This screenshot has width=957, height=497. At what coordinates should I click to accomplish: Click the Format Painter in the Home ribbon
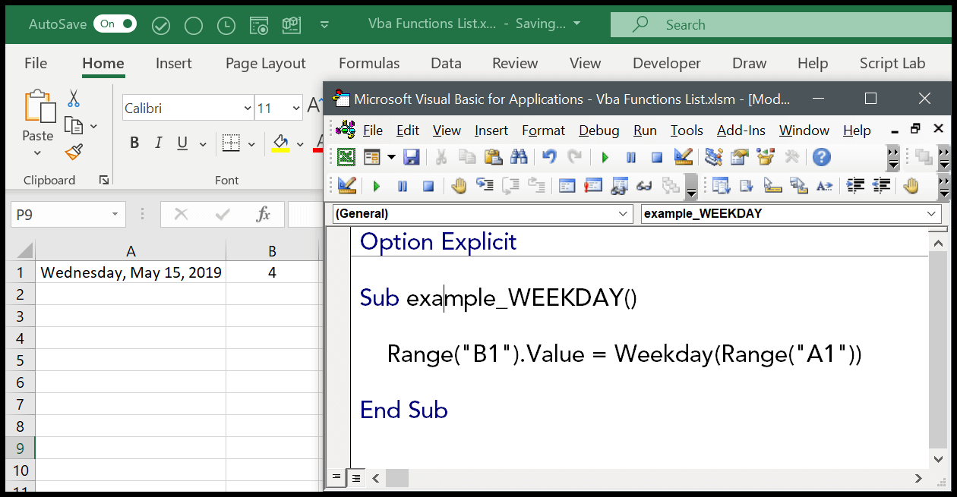pos(74,152)
